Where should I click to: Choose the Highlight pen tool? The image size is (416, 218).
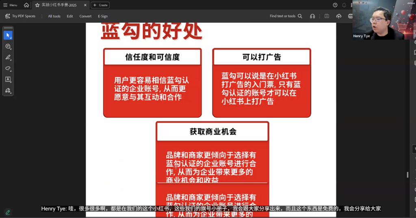[8, 58]
